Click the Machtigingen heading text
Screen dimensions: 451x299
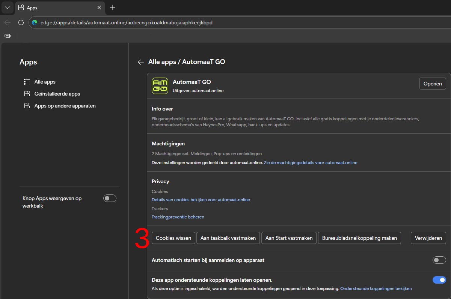[x=168, y=144]
